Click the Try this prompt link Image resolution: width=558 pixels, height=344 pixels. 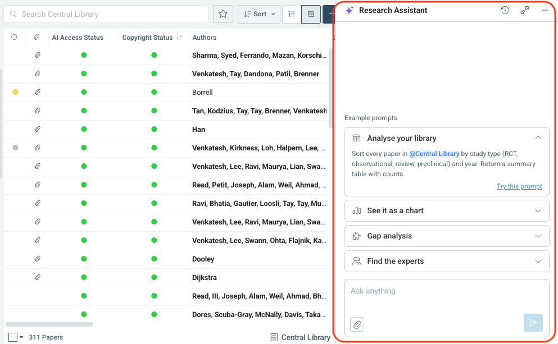(519, 186)
